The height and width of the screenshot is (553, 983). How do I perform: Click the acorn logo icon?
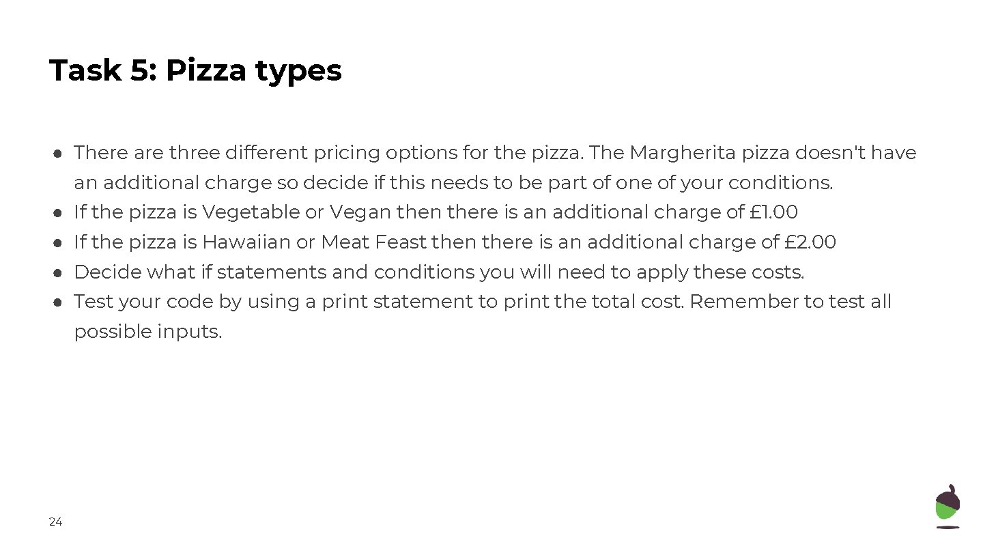click(x=948, y=507)
